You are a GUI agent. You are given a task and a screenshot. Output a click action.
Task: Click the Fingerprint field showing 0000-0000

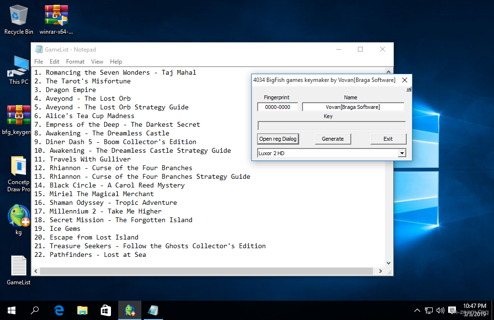277,107
